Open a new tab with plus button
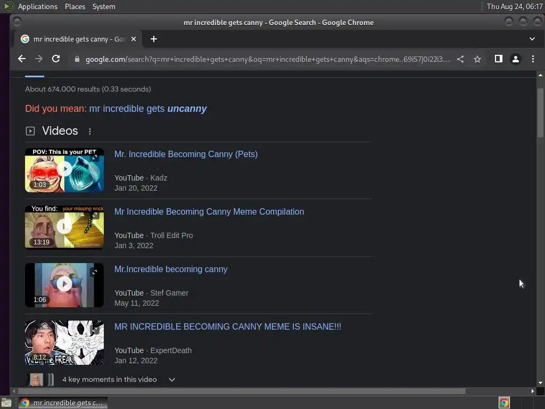545x409 pixels. 154,39
